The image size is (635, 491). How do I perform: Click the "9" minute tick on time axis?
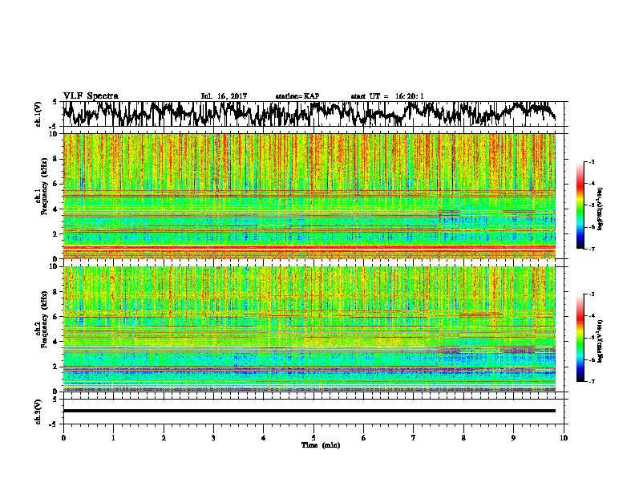click(x=513, y=438)
